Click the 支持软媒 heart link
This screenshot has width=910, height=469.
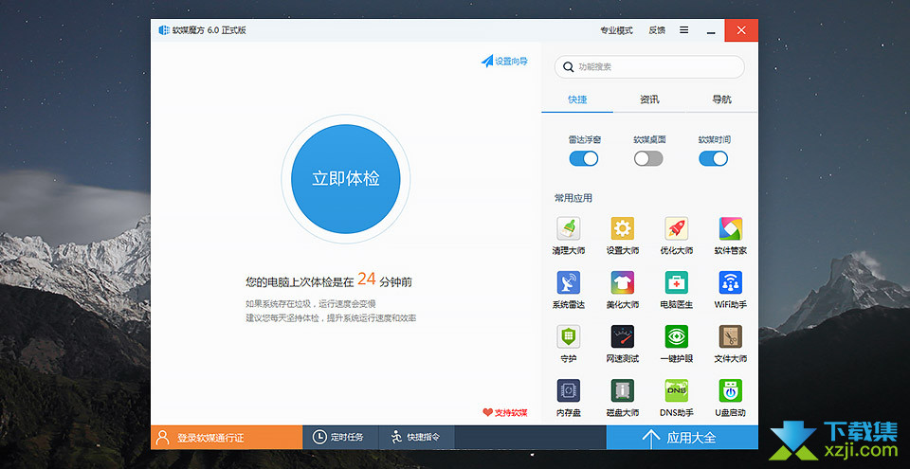pyautogui.click(x=505, y=413)
